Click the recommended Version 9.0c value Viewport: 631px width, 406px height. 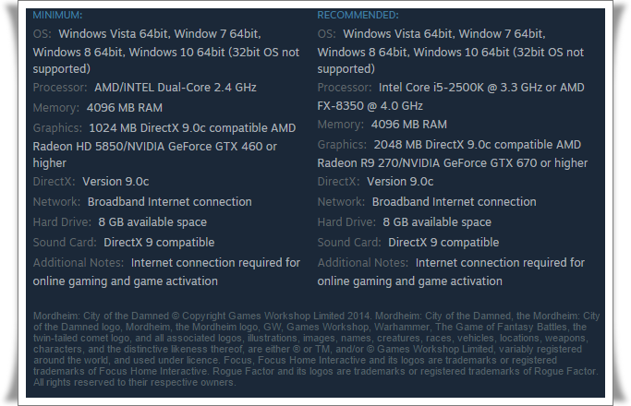(x=400, y=182)
